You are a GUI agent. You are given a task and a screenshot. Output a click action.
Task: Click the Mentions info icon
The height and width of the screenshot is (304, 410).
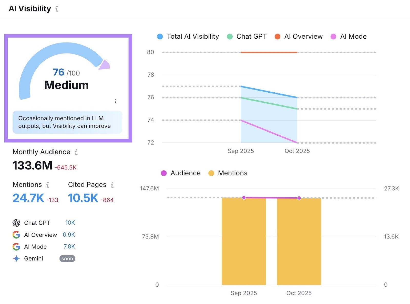tap(48, 185)
